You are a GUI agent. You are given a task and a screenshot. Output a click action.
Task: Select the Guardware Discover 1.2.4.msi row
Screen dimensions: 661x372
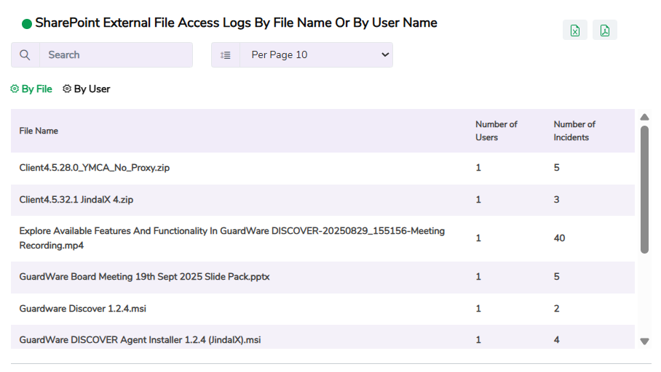click(82, 309)
